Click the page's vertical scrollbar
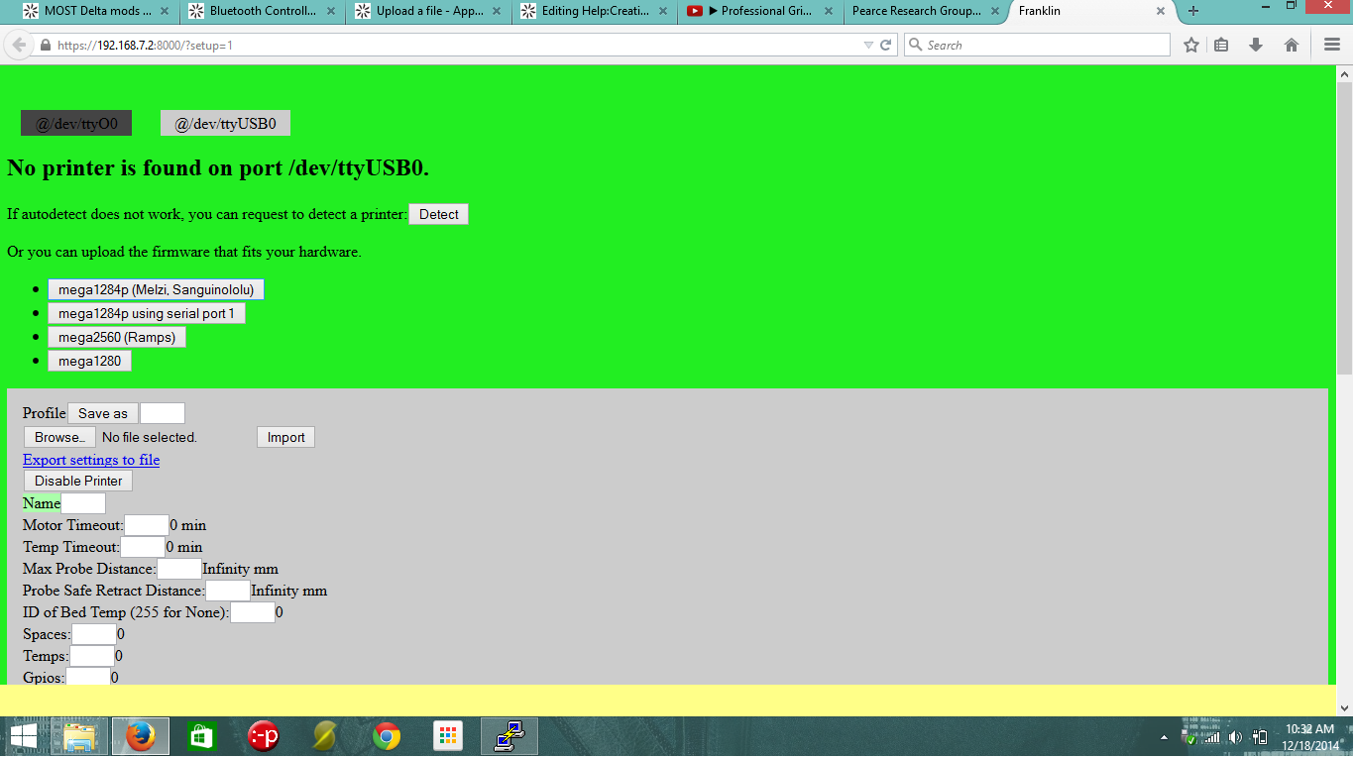1355x758 pixels. pyautogui.click(x=1344, y=228)
